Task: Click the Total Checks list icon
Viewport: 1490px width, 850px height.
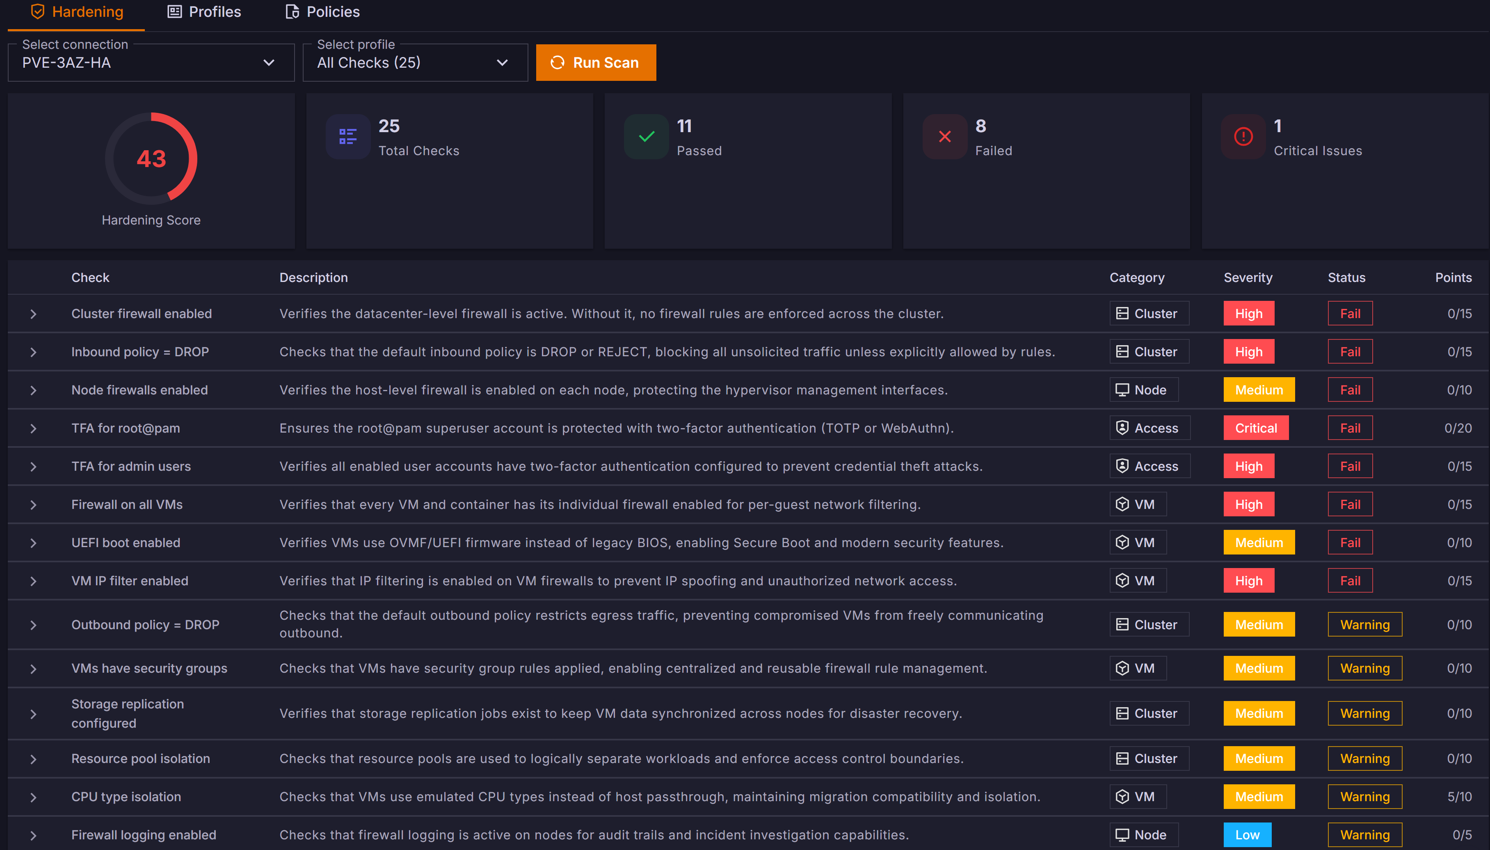Action: coord(348,137)
